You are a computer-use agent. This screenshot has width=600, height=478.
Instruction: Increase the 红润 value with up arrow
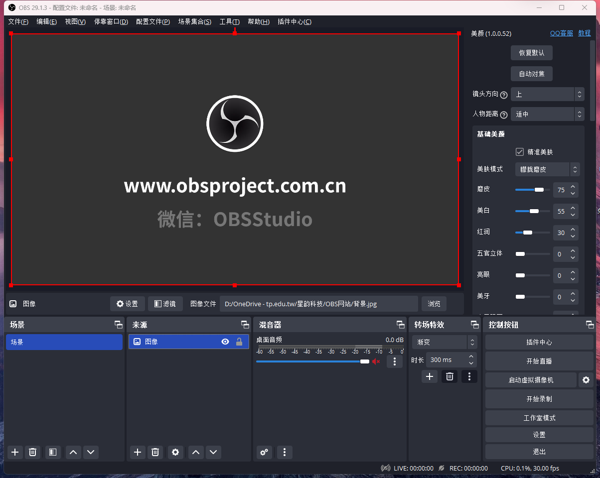click(573, 230)
